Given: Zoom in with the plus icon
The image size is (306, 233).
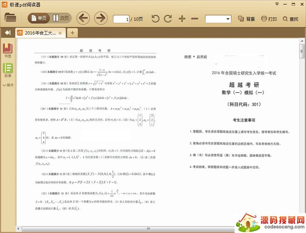Looking at the screenshot, I should 182,19.
